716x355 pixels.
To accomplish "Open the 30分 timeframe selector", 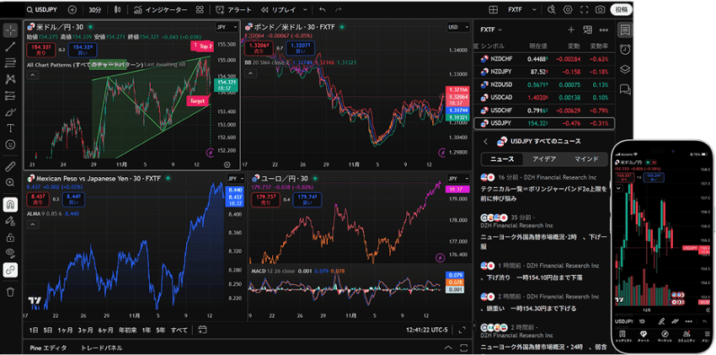I will 95,9.
